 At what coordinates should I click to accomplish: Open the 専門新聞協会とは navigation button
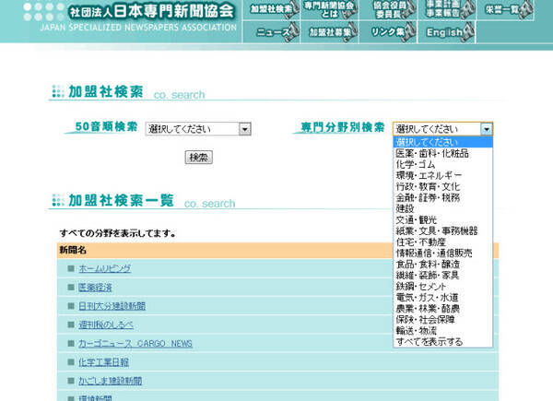tap(330, 10)
